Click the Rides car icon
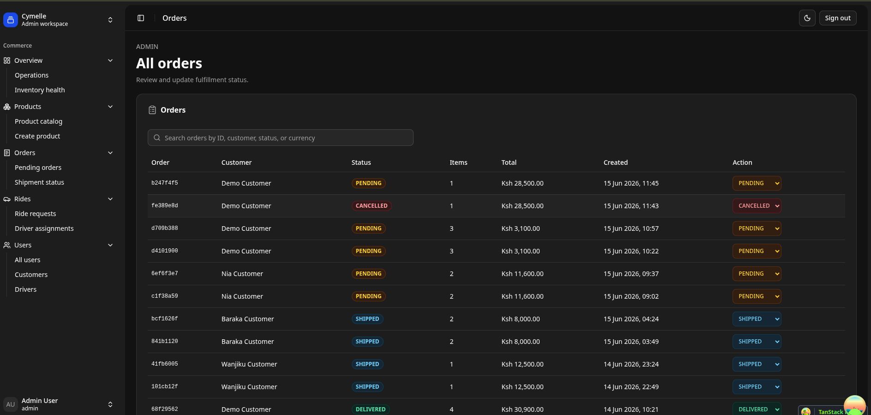The width and height of the screenshot is (871, 415). tap(7, 199)
